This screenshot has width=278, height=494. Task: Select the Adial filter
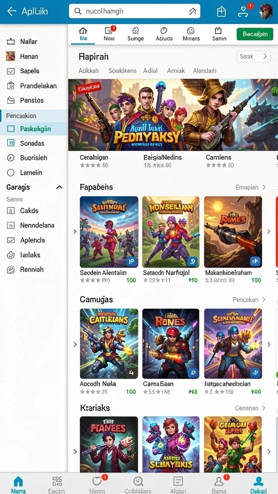[x=150, y=70]
